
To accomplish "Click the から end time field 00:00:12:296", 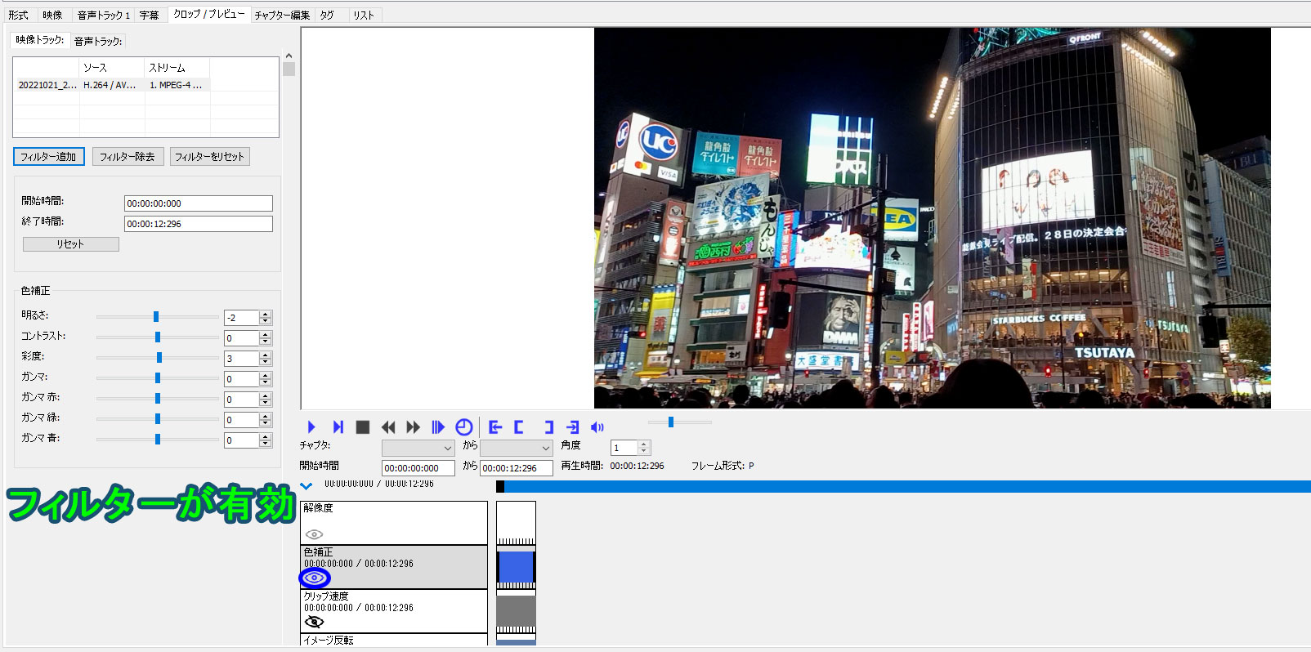I will pyautogui.click(x=517, y=468).
